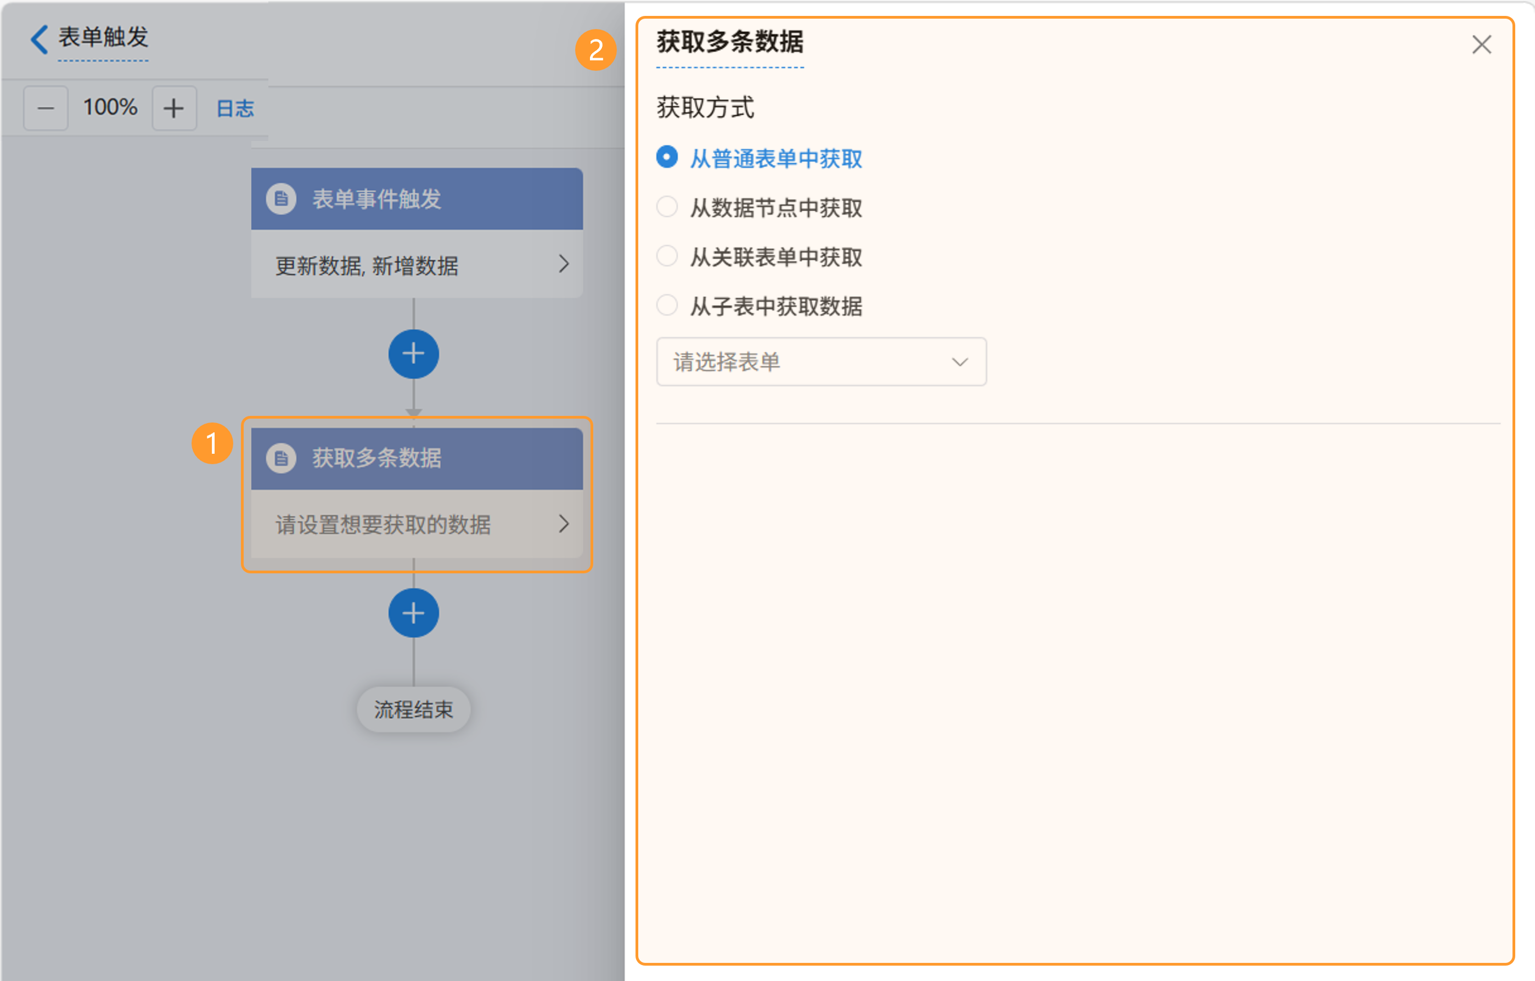1535x981 pixels.
Task: Choose 从关联表单中获取 radio option
Action: pos(667,256)
